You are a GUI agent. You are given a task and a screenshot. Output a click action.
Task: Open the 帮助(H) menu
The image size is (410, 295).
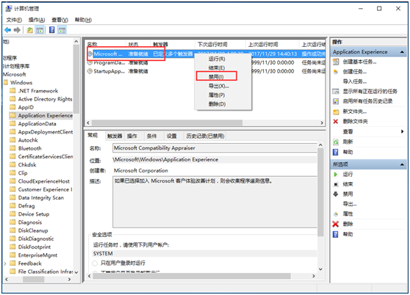(x=83, y=20)
